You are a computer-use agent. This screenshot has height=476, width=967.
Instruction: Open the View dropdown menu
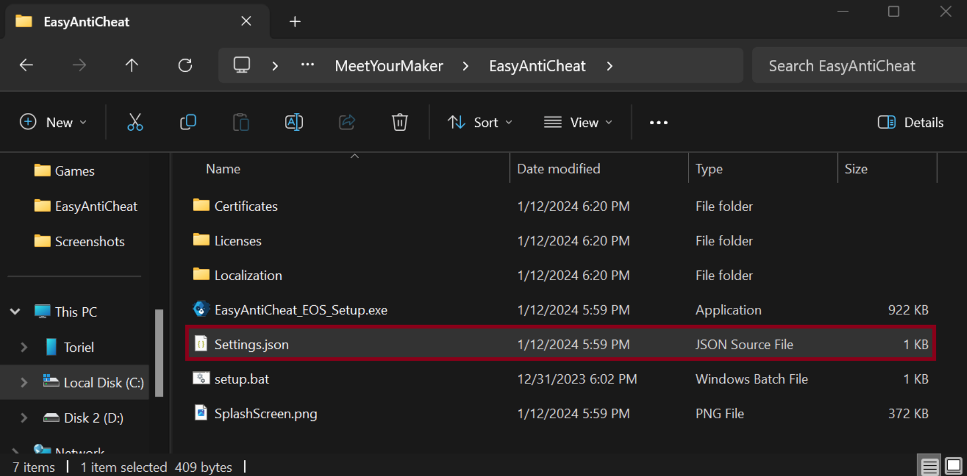coord(578,123)
